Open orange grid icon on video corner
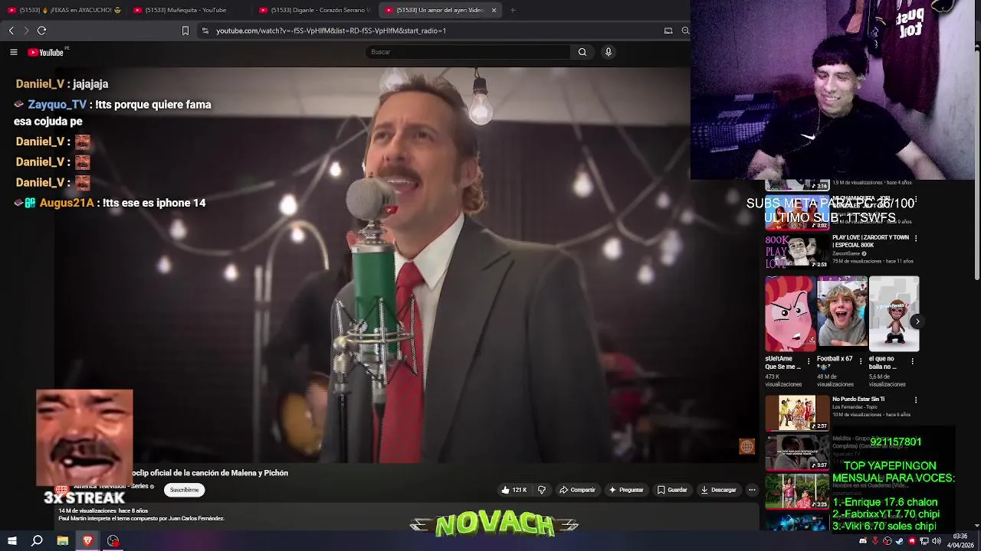The image size is (981, 551). click(746, 447)
